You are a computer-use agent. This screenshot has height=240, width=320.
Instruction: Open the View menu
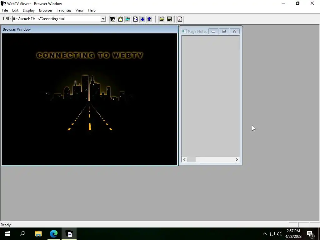click(x=80, y=10)
